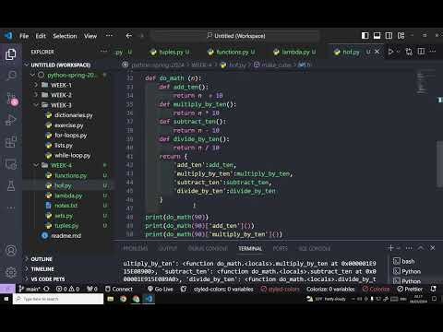The width and height of the screenshot is (443, 332).
Task: Click Prettier status bar item
Action: tap(410, 289)
